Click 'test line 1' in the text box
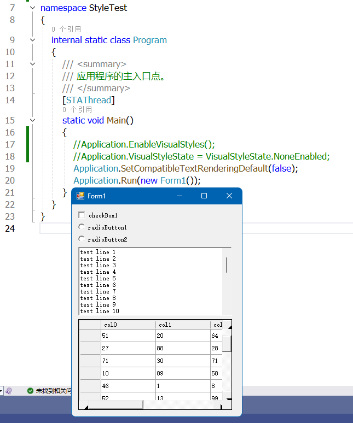 click(98, 252)
